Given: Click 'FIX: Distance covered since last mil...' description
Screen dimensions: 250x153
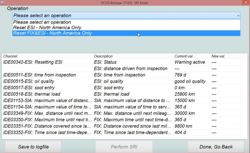Looking at the screenshot, I should 132,126.
